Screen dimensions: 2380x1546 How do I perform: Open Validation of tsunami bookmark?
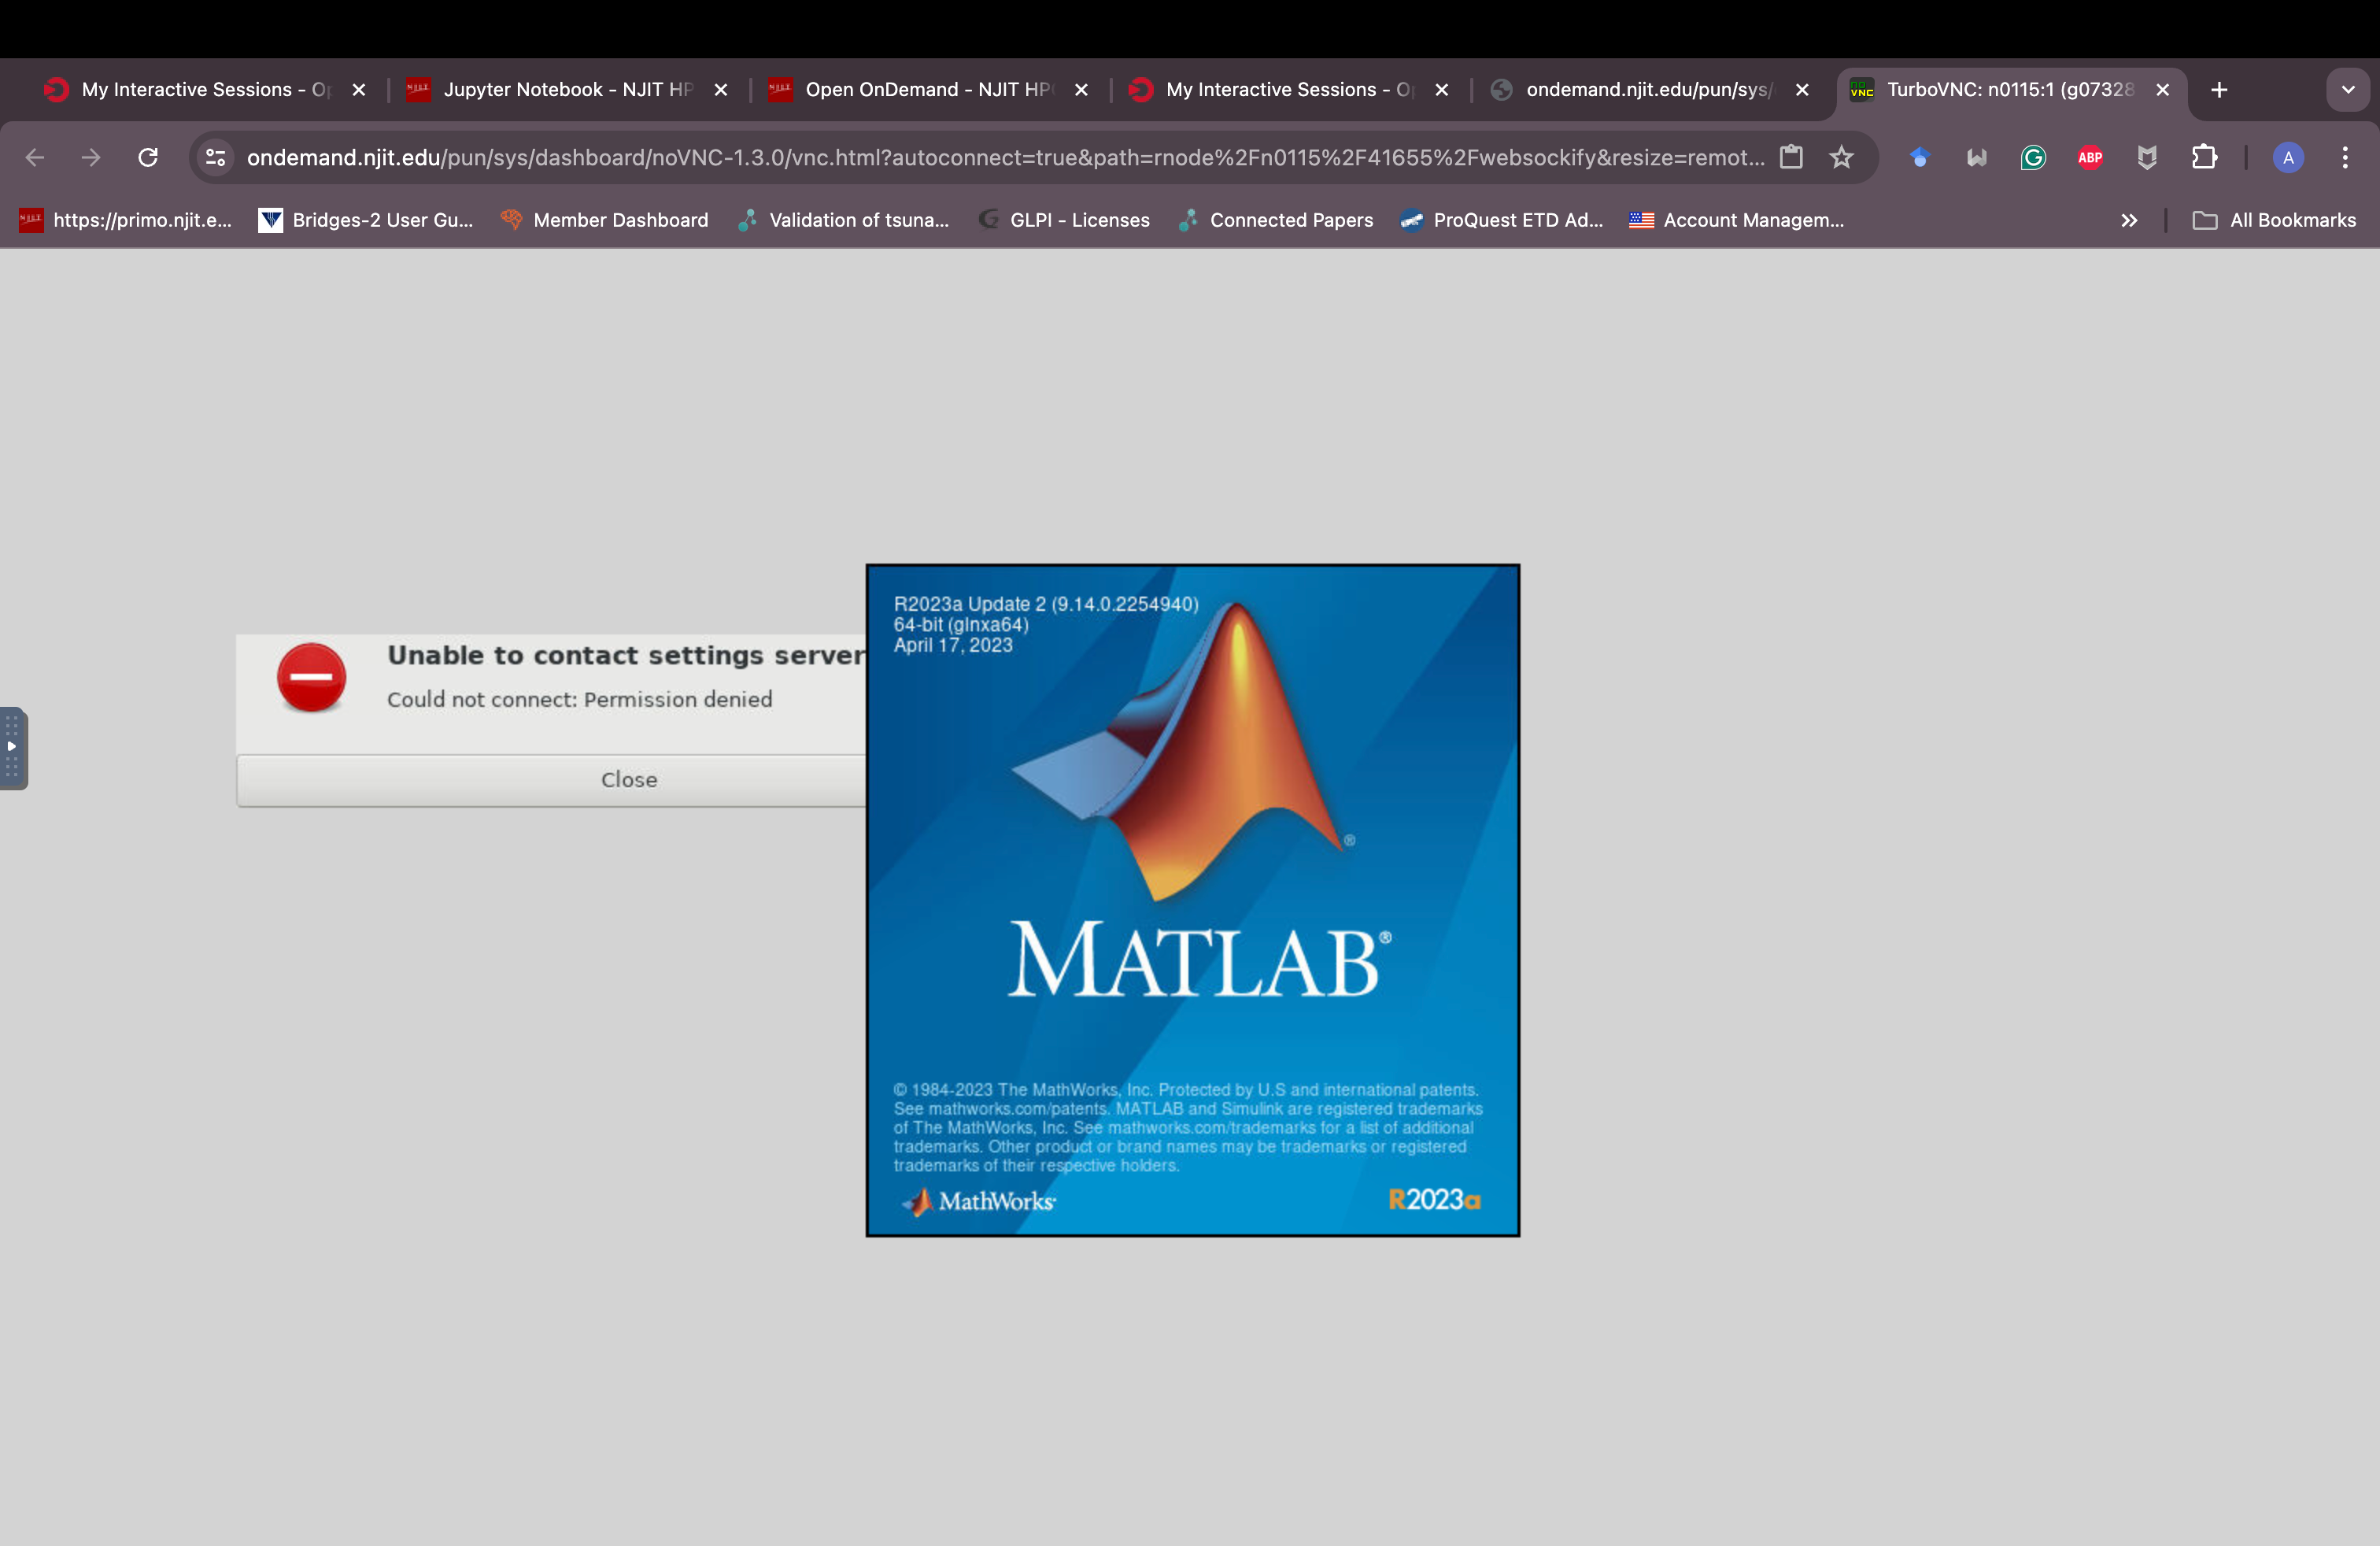point(843,220)
